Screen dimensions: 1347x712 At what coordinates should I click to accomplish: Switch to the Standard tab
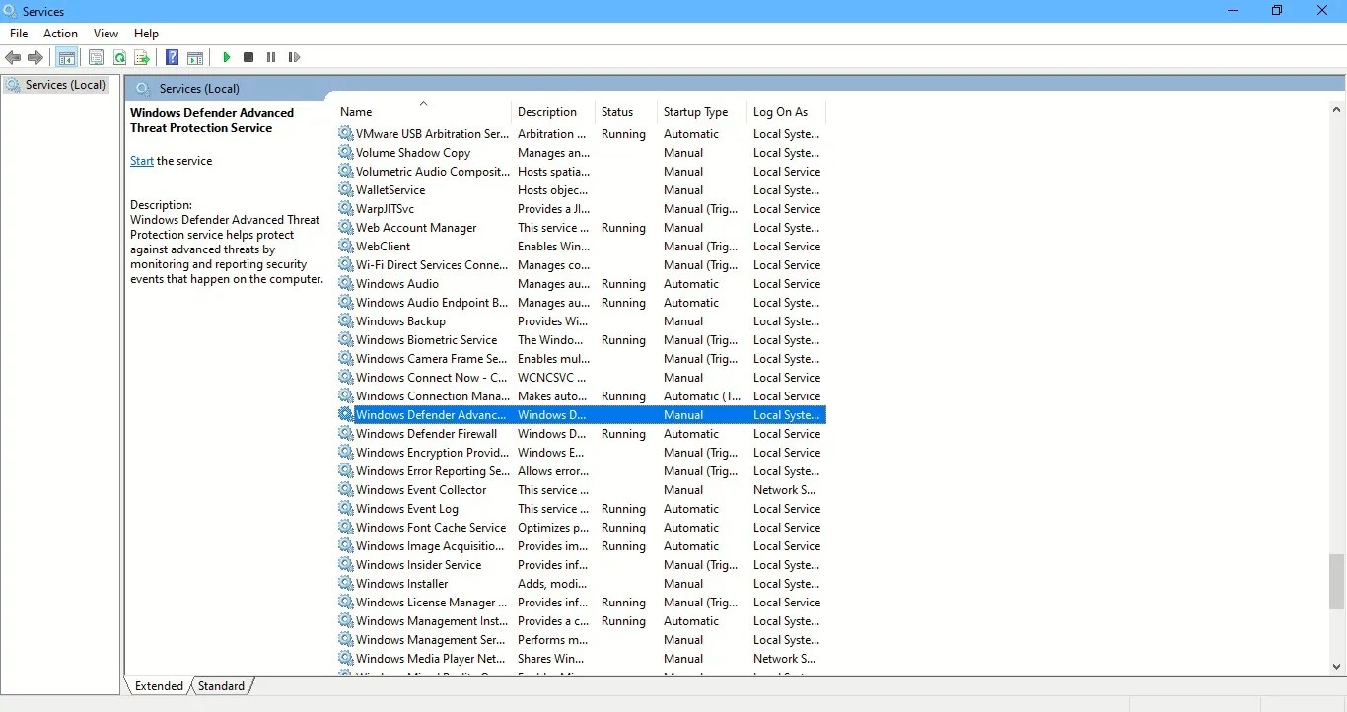(221, 685)
